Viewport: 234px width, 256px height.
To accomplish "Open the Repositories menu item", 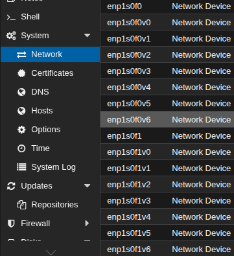I will [x=50, y=205].
